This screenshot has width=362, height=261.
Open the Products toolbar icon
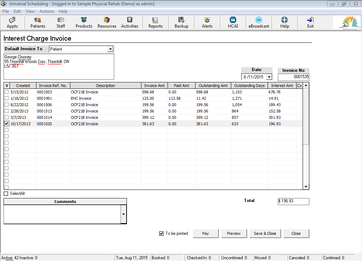pyautogui.click(x=84, y=22)
